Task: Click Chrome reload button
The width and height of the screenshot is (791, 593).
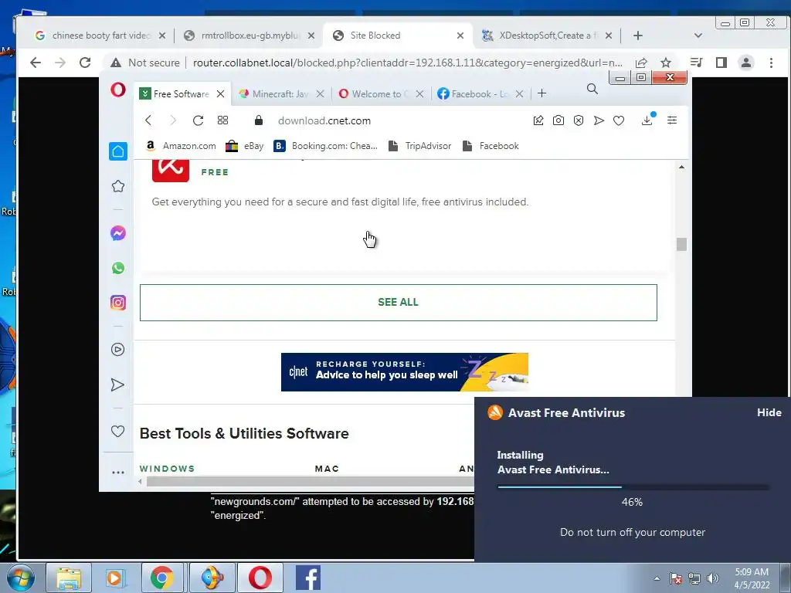Action: 85,63
